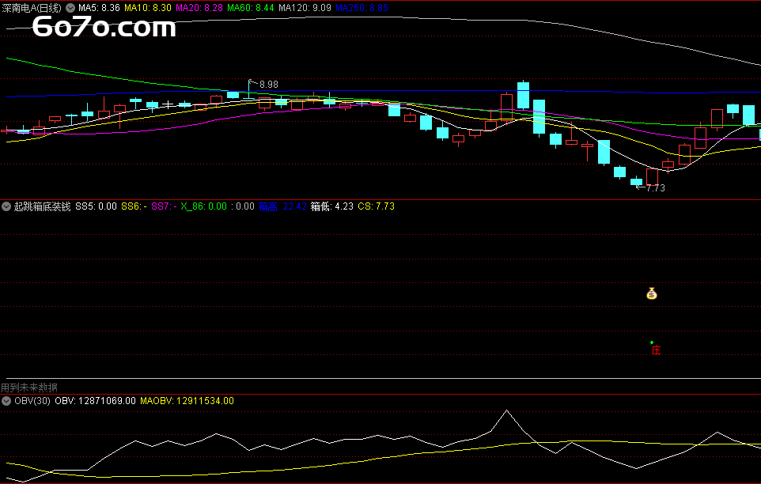Viewport: 761px width, 484px height.
Task: Click the 箱高: 22.42 indicator value
Action: (x=282, y=206)
